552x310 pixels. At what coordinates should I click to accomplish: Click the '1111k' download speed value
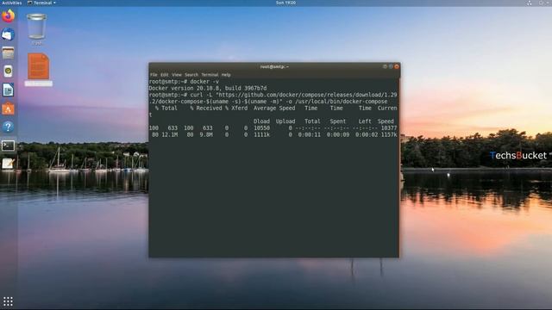[261, 134]
